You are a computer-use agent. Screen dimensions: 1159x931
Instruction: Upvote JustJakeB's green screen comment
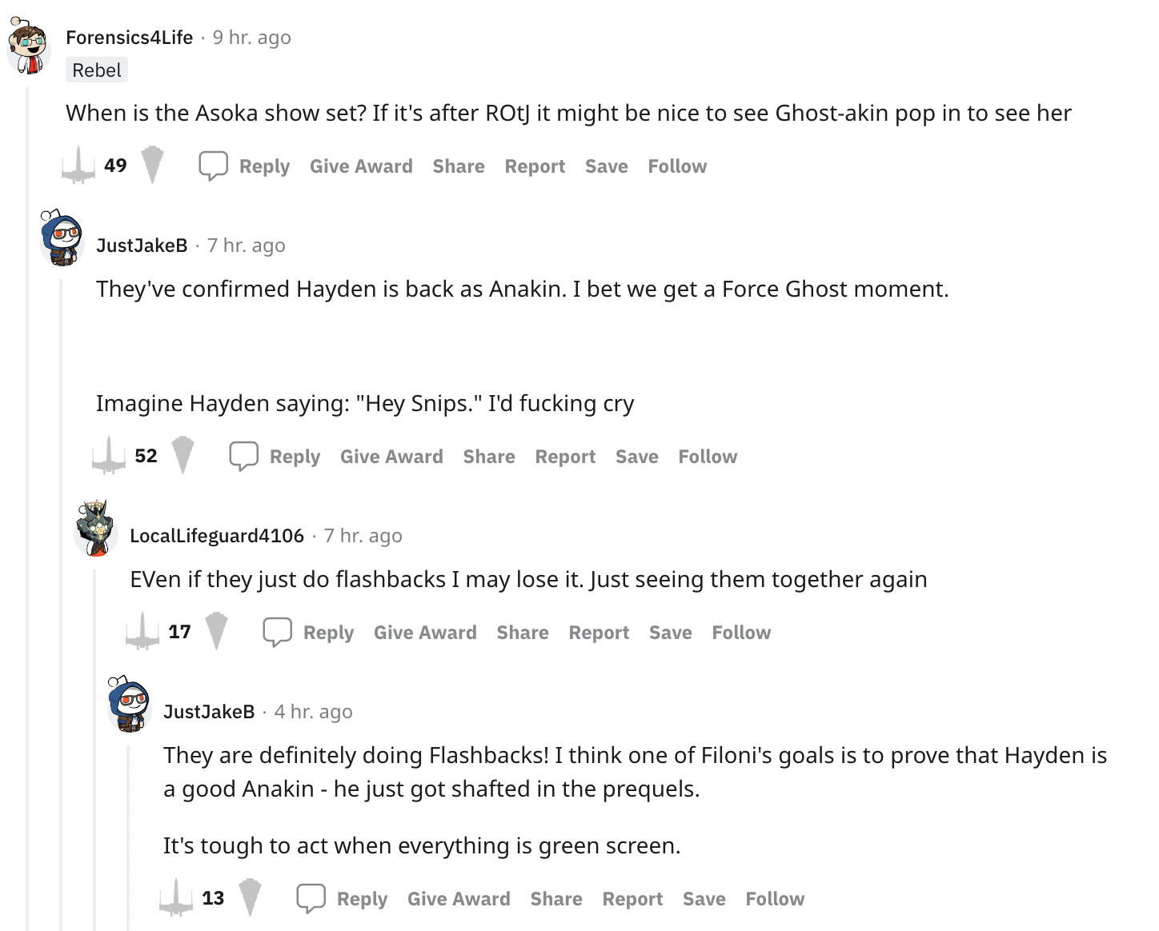(176, 898)
